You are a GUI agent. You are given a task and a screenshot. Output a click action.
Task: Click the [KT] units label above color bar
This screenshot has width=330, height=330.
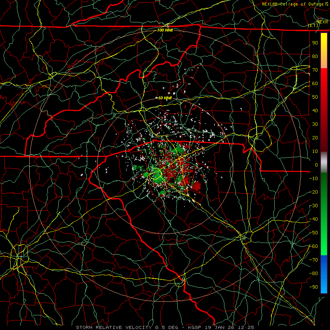click(313, 25)
